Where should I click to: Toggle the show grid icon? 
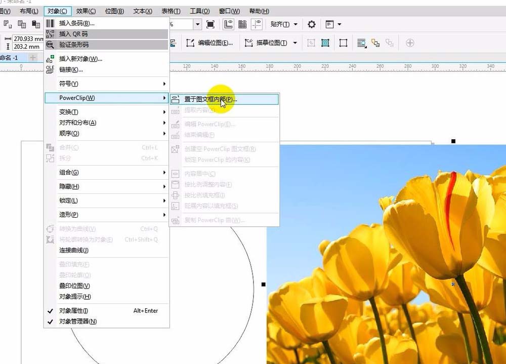(x=242, y=24)
